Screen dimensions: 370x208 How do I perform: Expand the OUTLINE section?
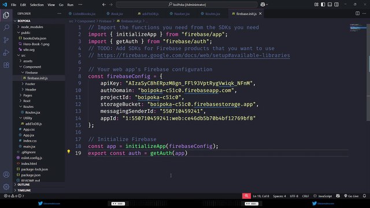click(23, 185)
